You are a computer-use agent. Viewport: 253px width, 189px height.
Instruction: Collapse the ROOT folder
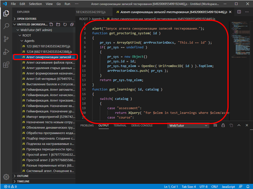pyautogui.click(x=44, y=35)
